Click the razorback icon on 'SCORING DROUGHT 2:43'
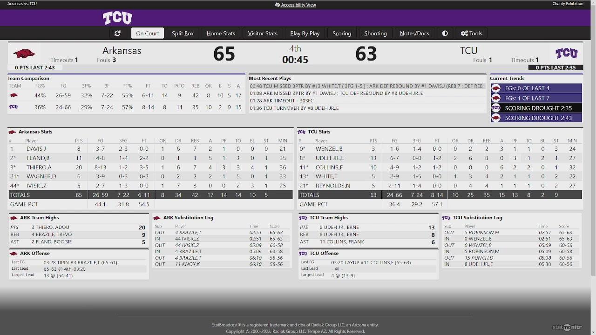 pos(496,118)
